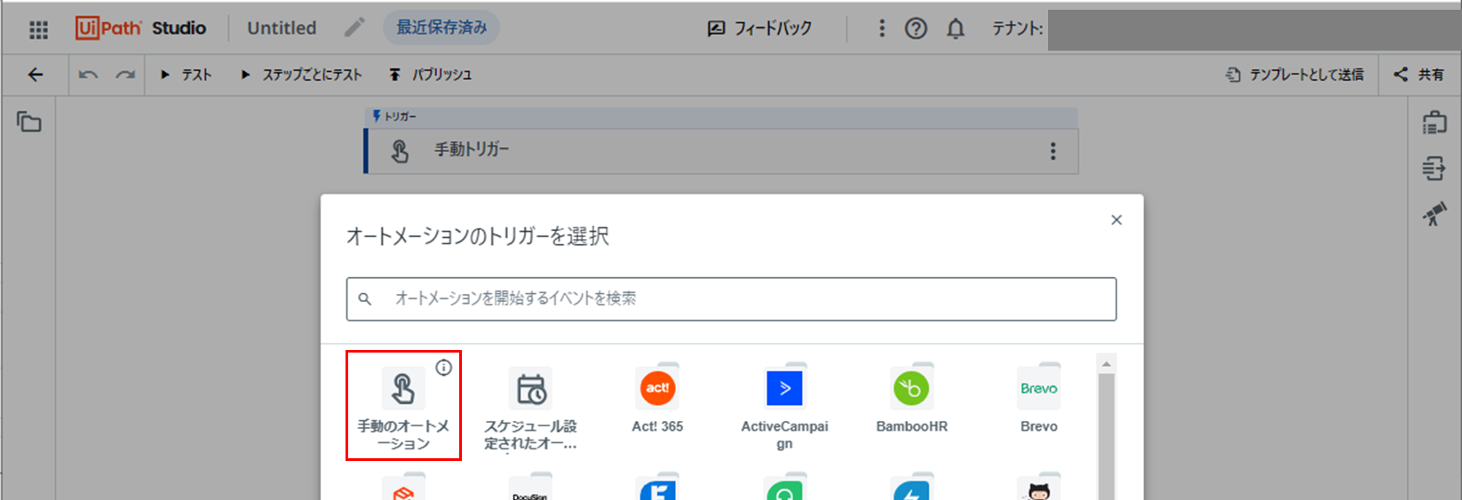Open the help question mark icon
Screen dimensions: 1462x500
(916, 28)
